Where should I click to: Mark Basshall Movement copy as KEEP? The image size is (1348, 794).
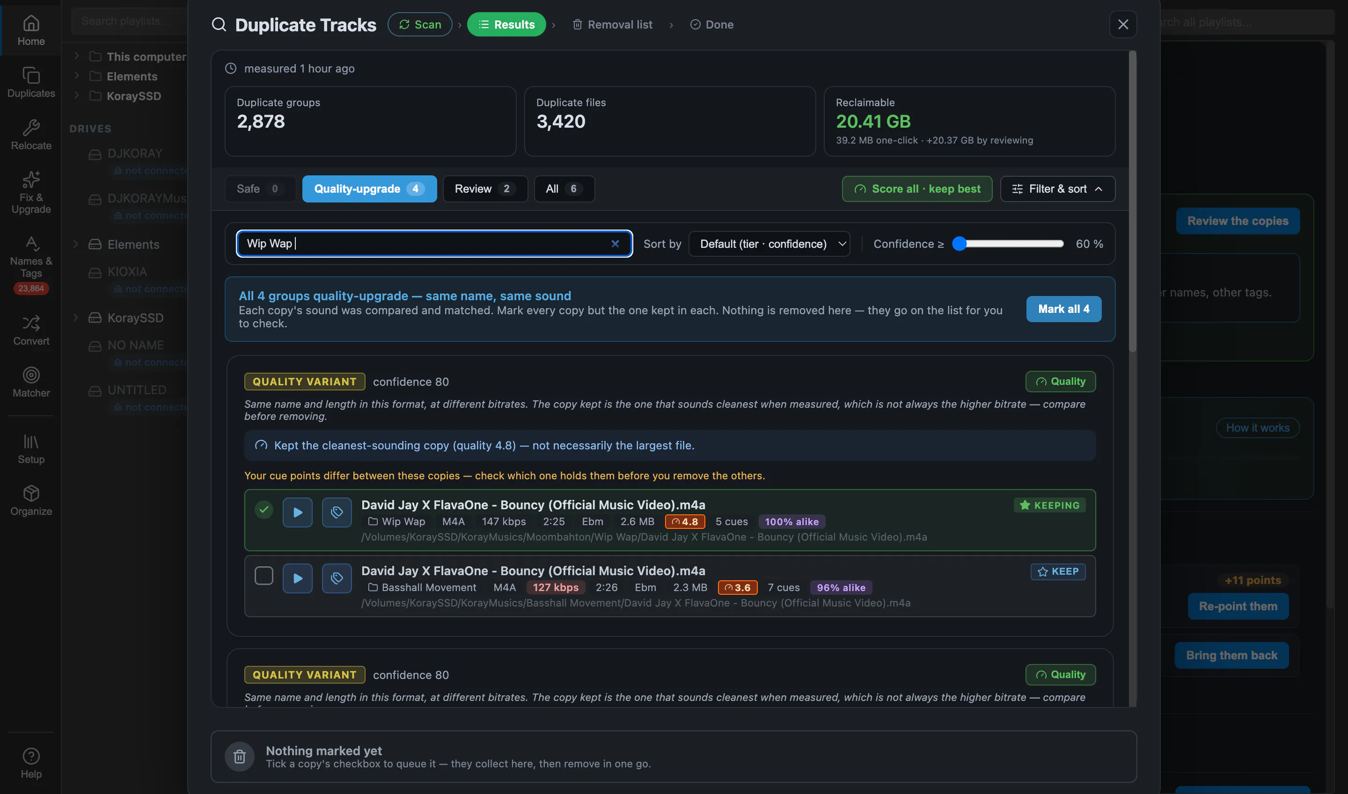click(1058, 571)
